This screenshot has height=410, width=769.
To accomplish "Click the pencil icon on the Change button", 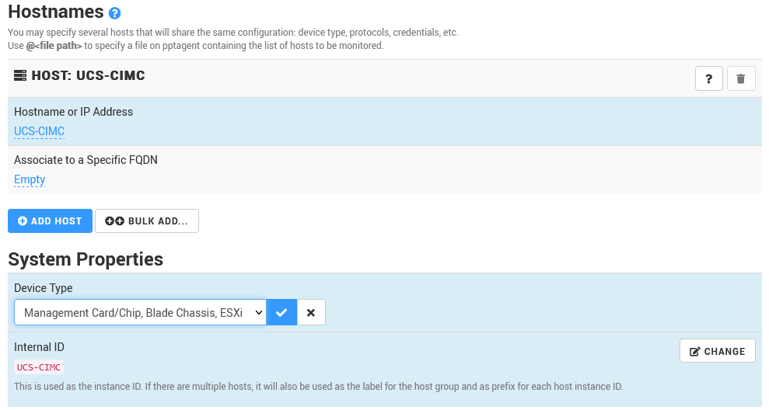I will [x=694, y=351].
